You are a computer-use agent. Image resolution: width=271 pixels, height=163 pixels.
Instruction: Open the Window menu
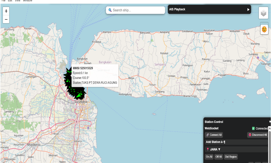pyautogui.click(x=28, y=1)
